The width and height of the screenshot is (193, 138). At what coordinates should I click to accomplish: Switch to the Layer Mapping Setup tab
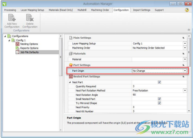(x=32, y=10)
